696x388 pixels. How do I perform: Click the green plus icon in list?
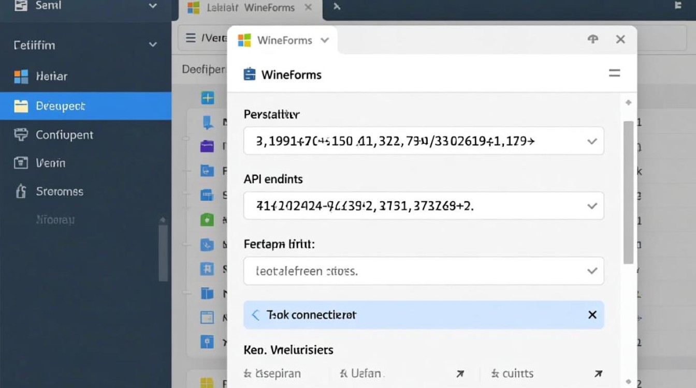click(208, 97)
